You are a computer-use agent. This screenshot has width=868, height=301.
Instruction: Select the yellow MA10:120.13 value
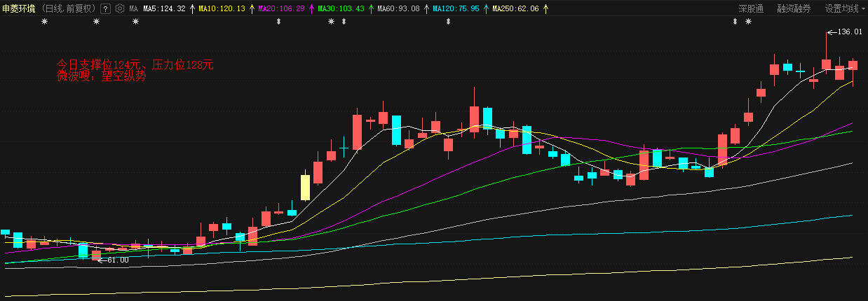point(222,9)
